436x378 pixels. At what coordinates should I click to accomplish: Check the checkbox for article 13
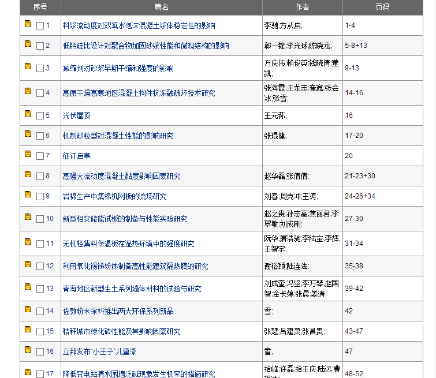(x=40, y=289)
